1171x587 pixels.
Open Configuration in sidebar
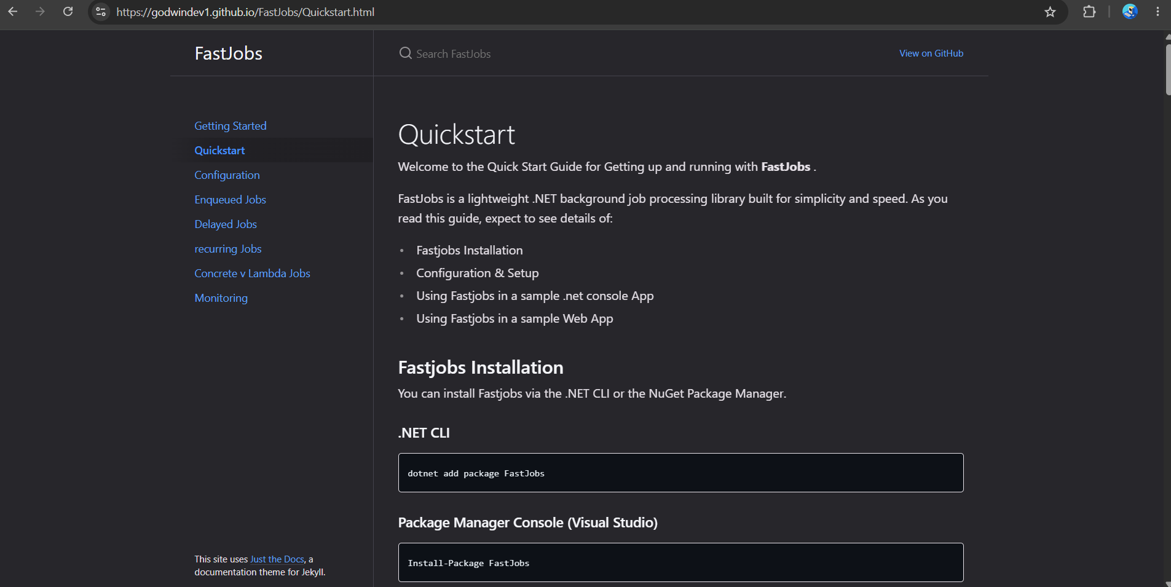pos(227,175)
